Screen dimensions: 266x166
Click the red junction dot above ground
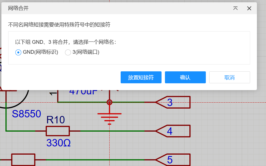(x=110, y=102)
